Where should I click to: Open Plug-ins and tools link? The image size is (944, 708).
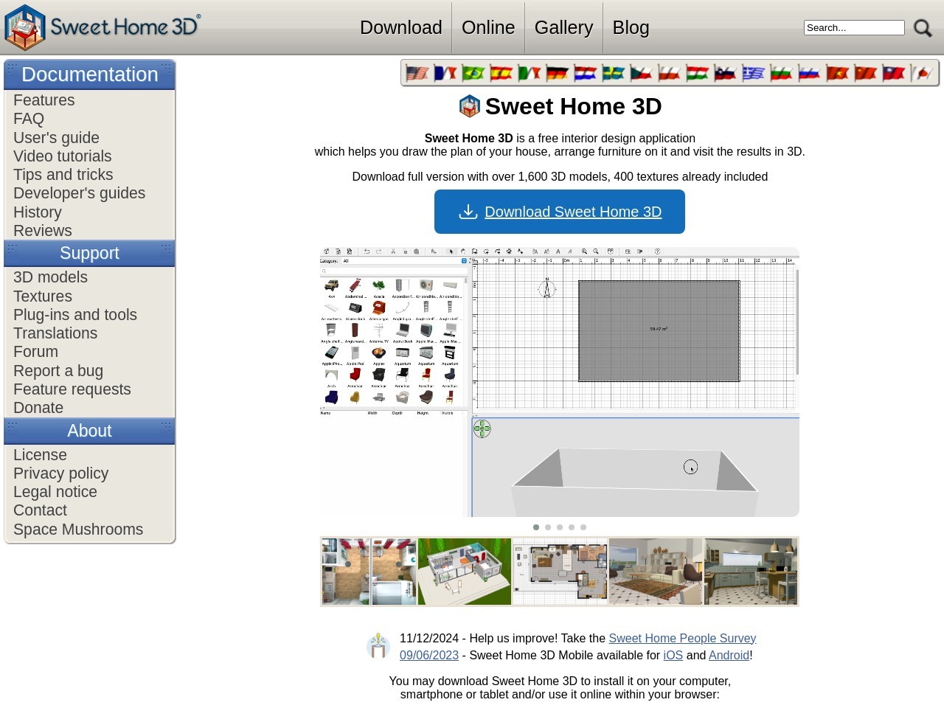(x=75, y=315)
